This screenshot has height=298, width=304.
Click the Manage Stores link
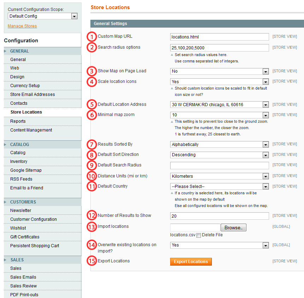pyautogui.click(x=22, y=26)
